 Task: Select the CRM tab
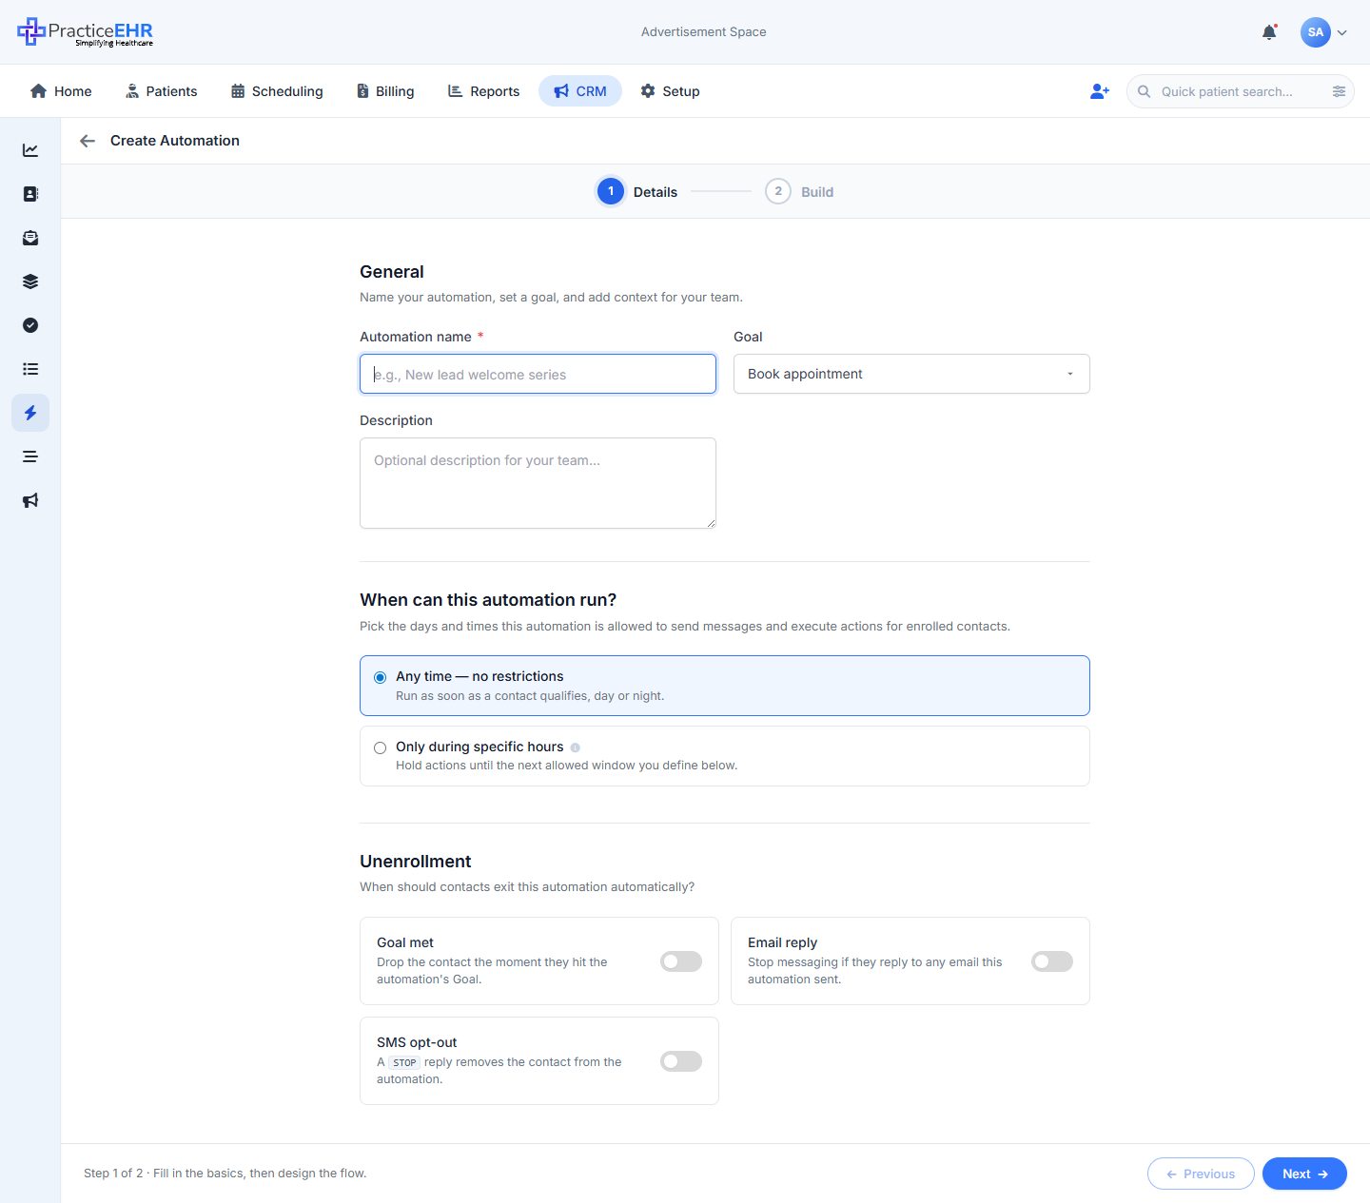coord(580,91)
